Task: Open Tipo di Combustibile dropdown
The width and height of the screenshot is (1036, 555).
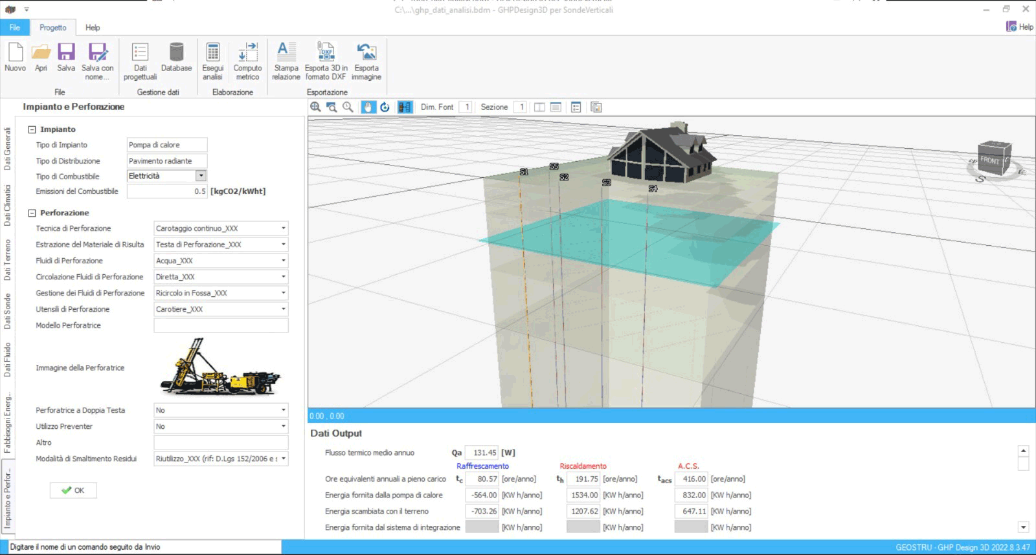Action: click(x=201, y=176)
